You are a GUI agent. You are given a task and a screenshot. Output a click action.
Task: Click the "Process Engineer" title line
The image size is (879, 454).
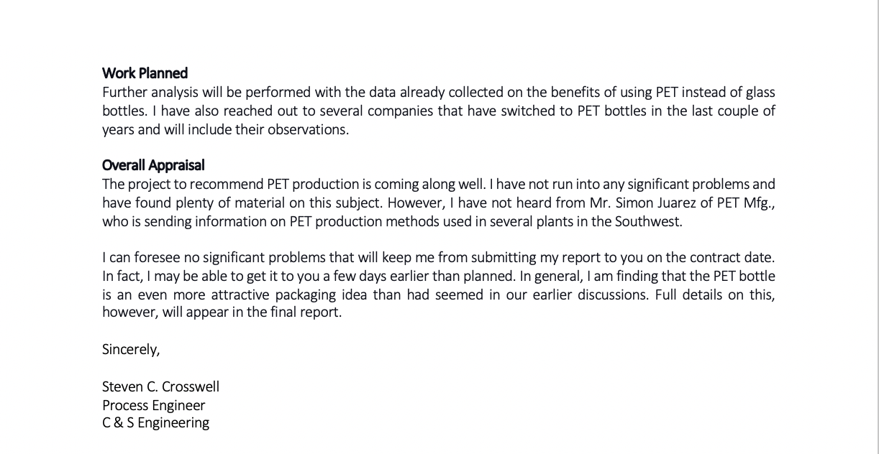(153, 405)
